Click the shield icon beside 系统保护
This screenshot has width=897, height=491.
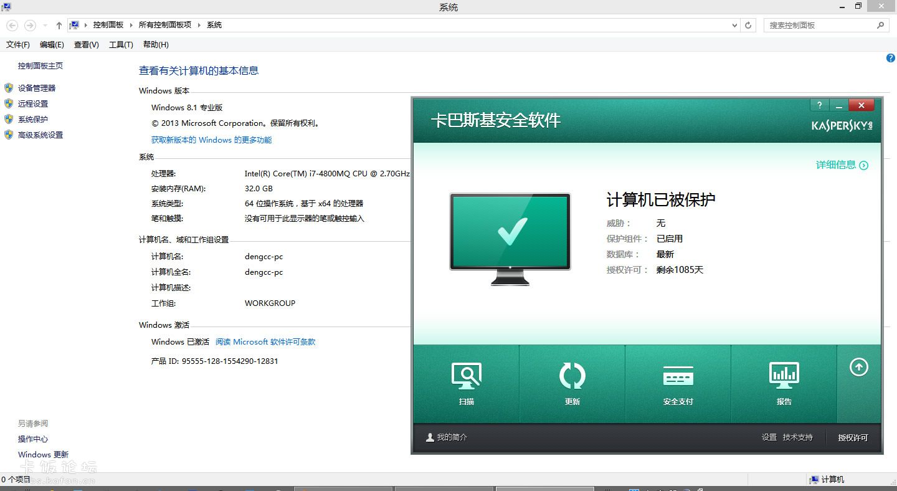point(9,119)
